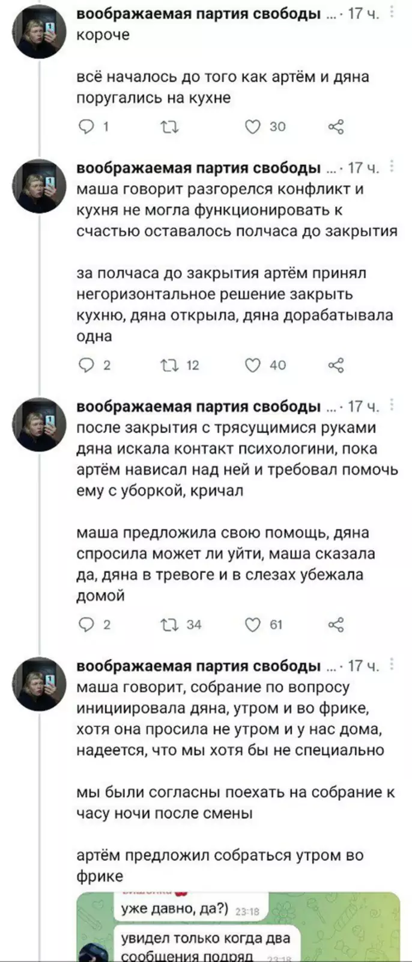Image resolution: width=412 pixels, height=962 pixels.
Task: Reply to the tweet starting with "короче"
Action: pos(87,127)
